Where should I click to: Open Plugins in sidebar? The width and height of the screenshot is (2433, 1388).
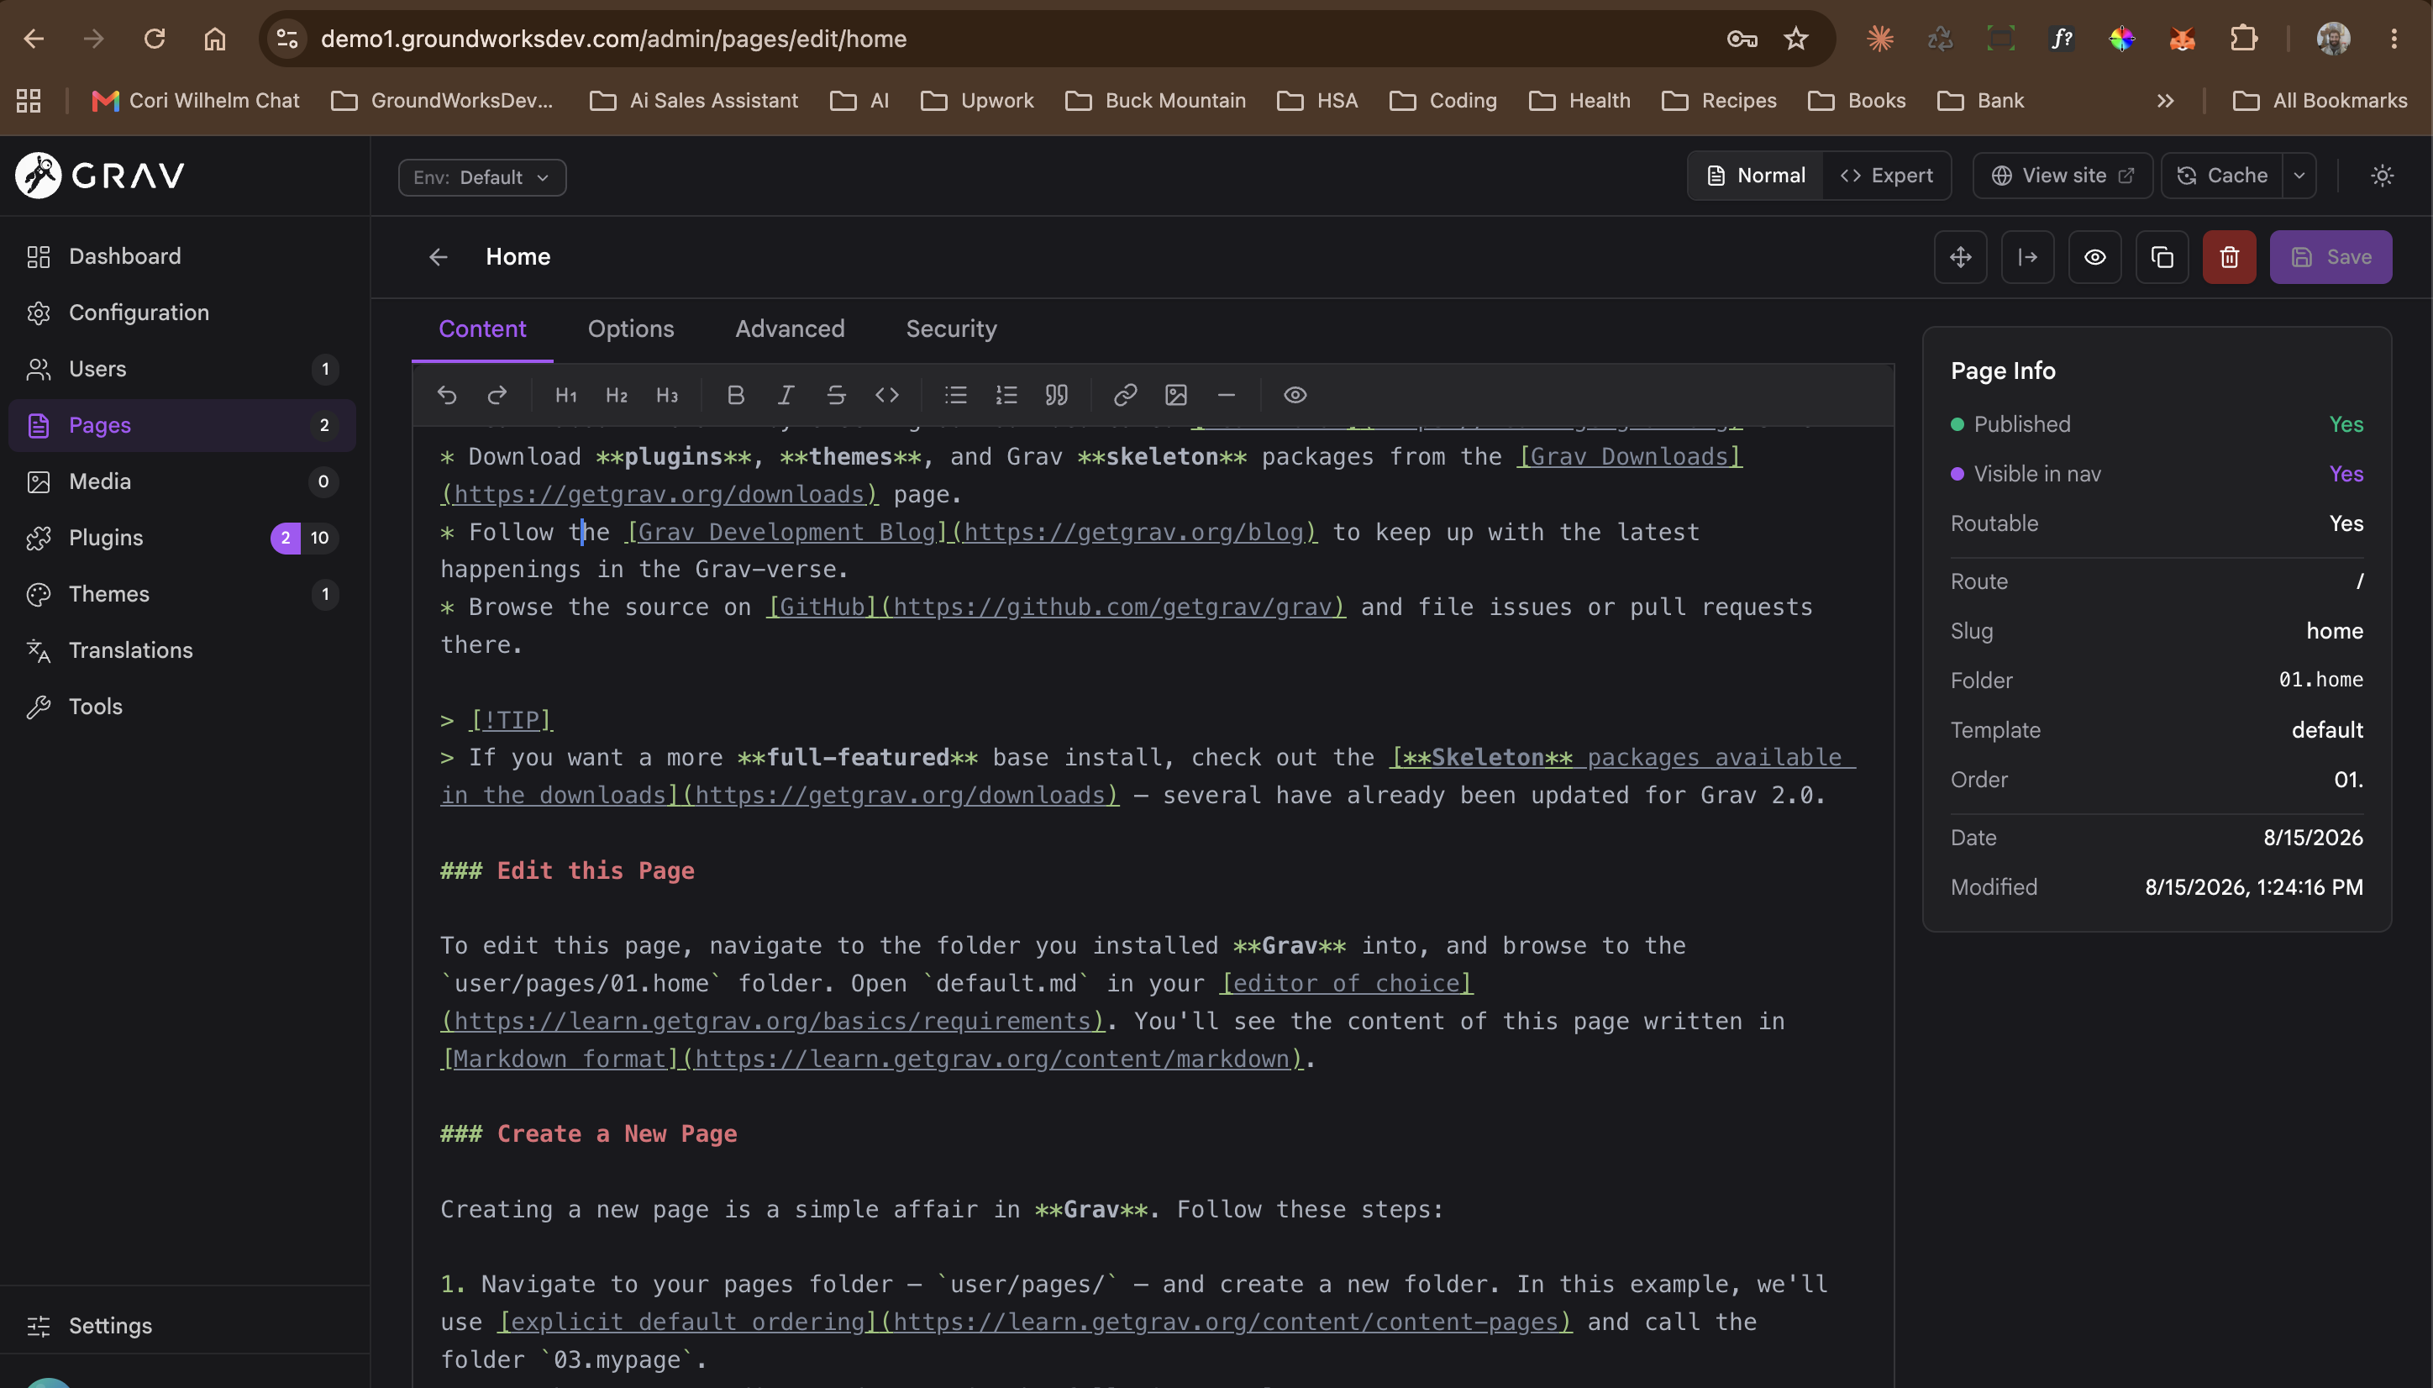coord(182,538)
